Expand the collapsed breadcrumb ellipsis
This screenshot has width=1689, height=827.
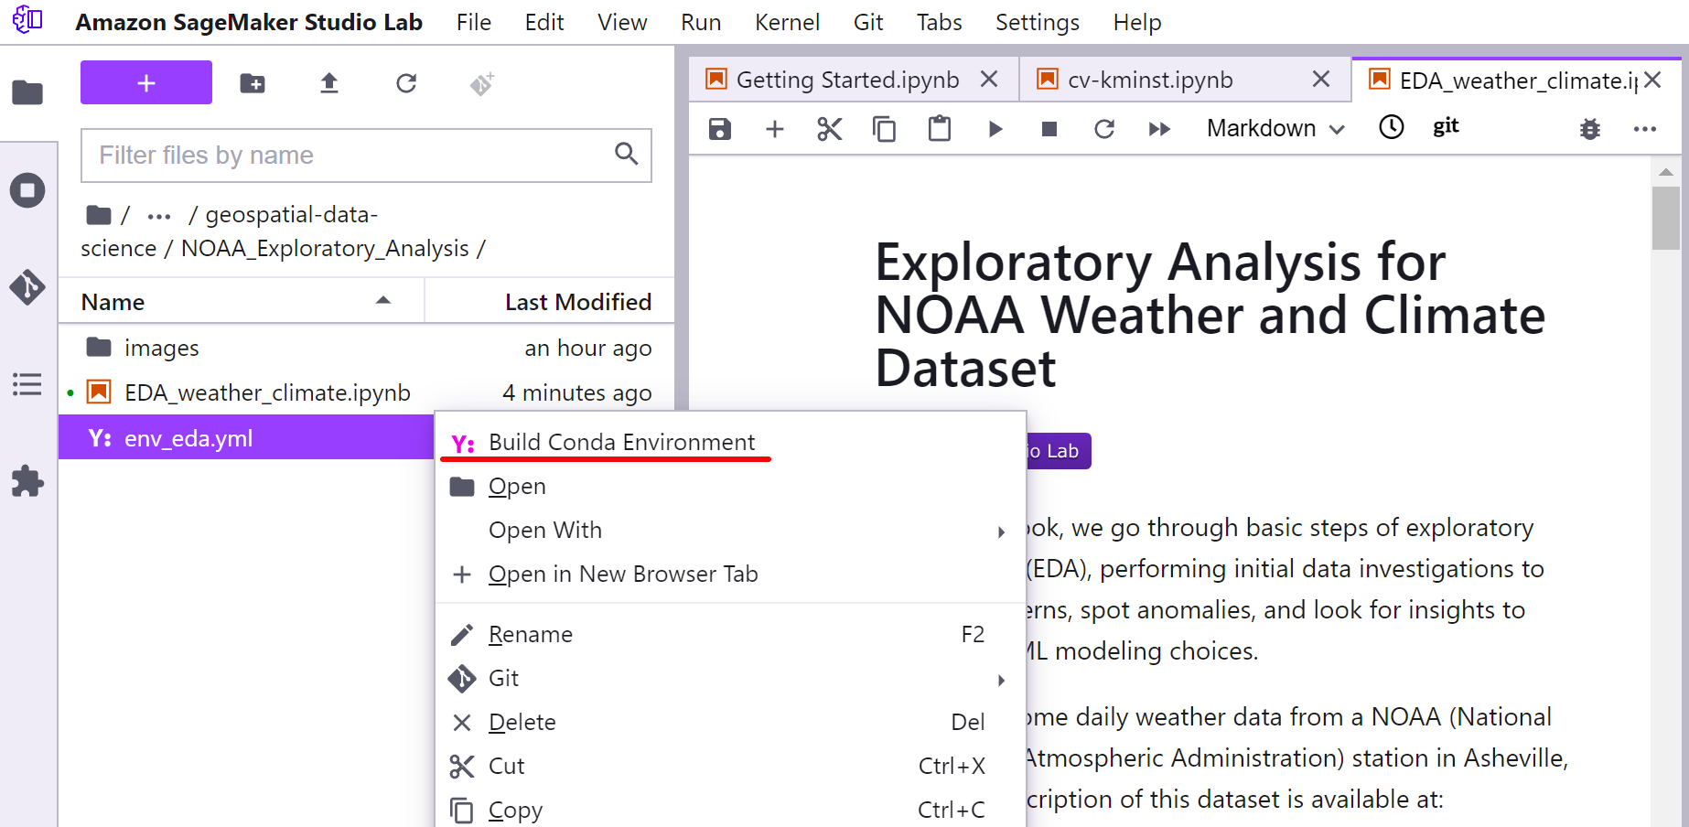159,217
